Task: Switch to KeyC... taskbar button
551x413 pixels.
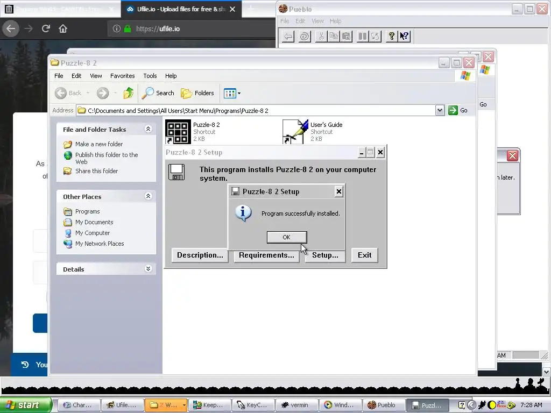Action: (x=253, y=405)
